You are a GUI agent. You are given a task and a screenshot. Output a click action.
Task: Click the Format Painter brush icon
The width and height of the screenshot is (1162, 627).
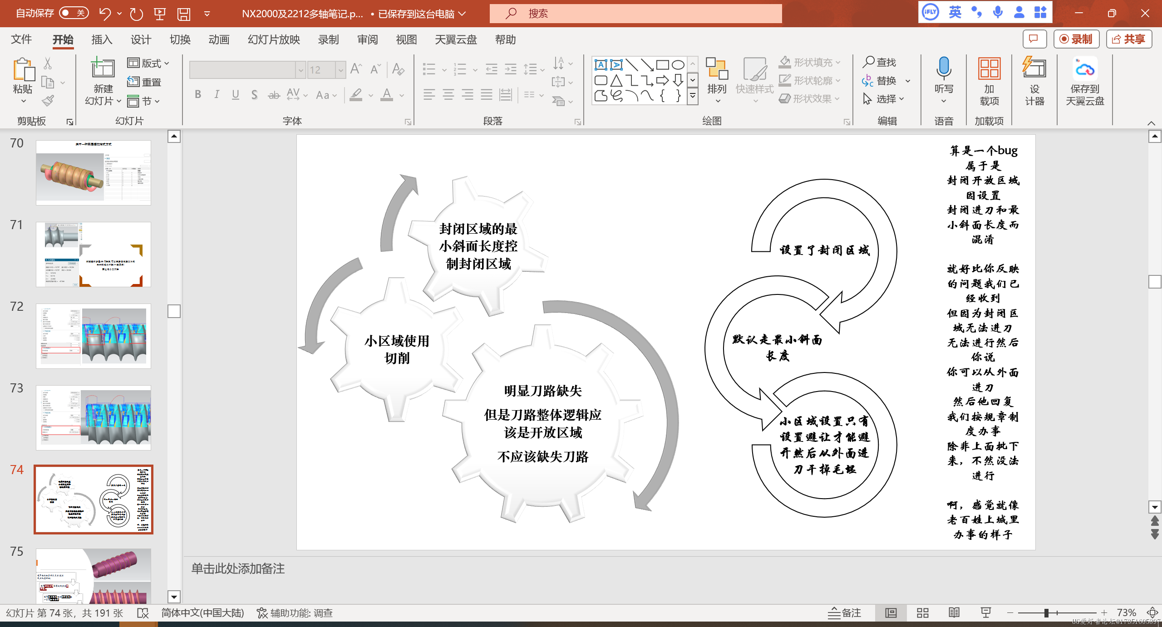(x=48, y=101)
